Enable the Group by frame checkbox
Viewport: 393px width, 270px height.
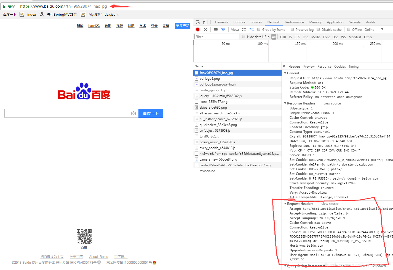tap(259, 29)
